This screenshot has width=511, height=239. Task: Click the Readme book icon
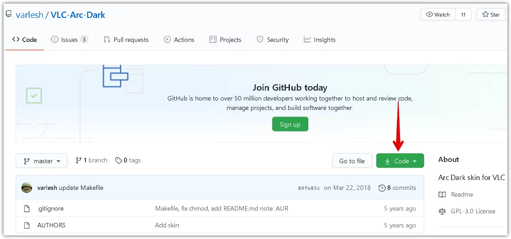(442, 194)
